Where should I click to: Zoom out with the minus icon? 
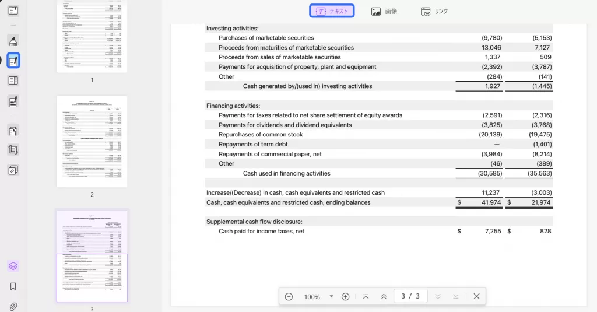[x=289, y=296]
